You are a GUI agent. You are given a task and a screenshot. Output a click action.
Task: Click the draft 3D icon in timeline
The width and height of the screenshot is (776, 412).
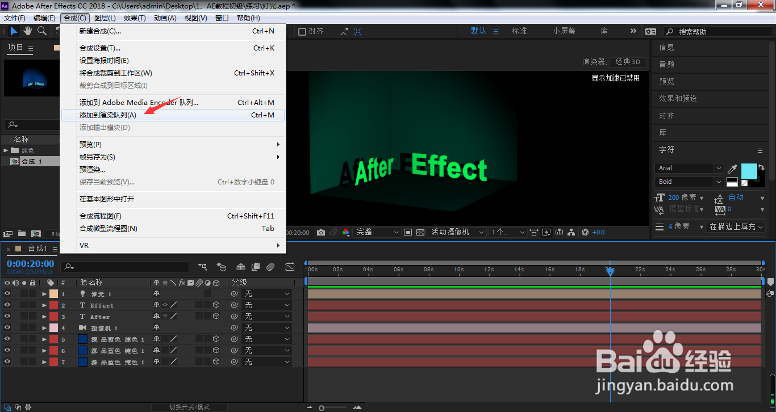tap(222, 267)
